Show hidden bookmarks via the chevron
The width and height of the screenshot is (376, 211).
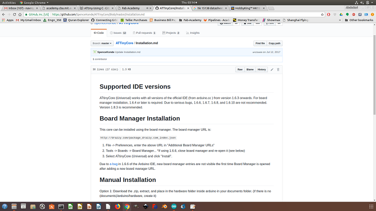click(340, 20)
